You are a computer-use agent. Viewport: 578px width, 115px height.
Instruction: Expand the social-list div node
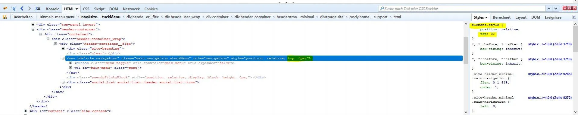(63, 82)
